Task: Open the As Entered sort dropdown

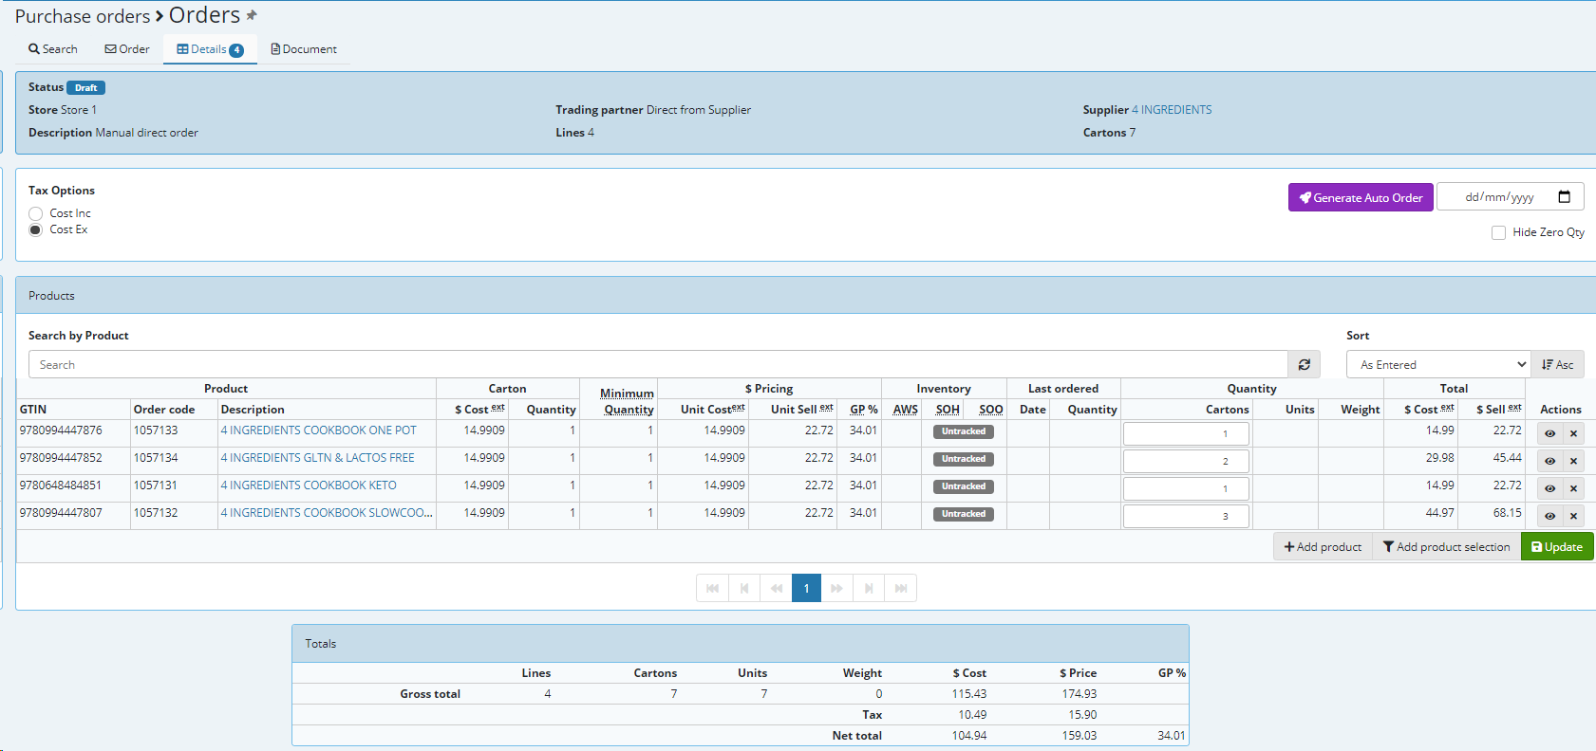Action: pyautogui.click(x=1438, y=364)
